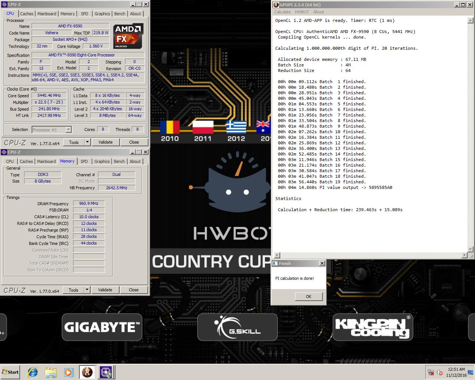Expand Tools dropdown arrow in top CPU-Z window
475x380 pixels.
87,142
